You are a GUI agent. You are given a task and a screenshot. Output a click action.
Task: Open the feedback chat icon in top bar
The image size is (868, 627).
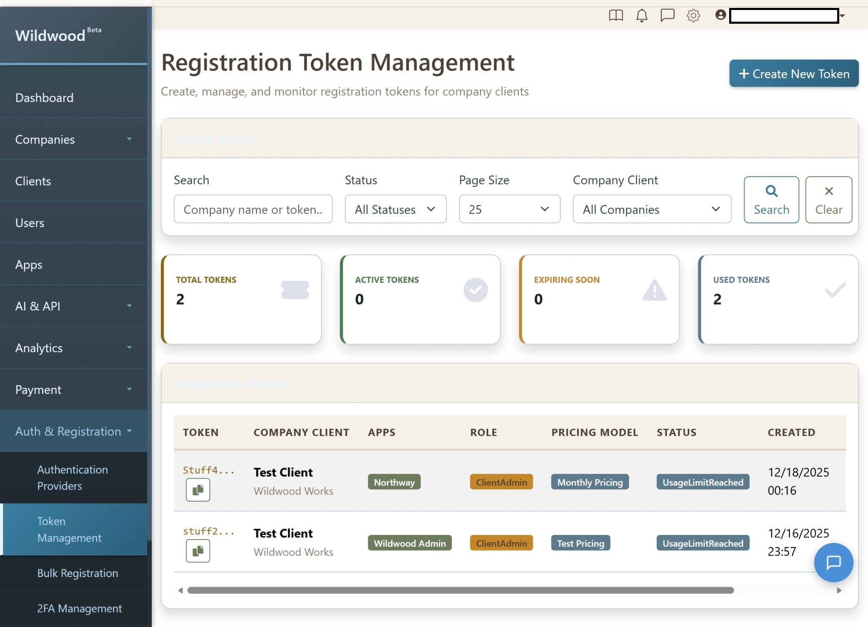coord(667,16)
